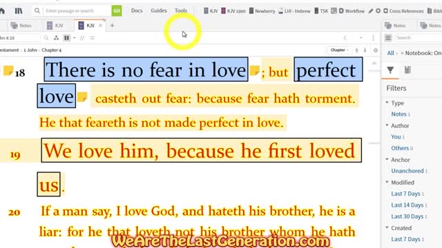Switch to the left Notes tab
442x248 pixels.
click(21, 25)
